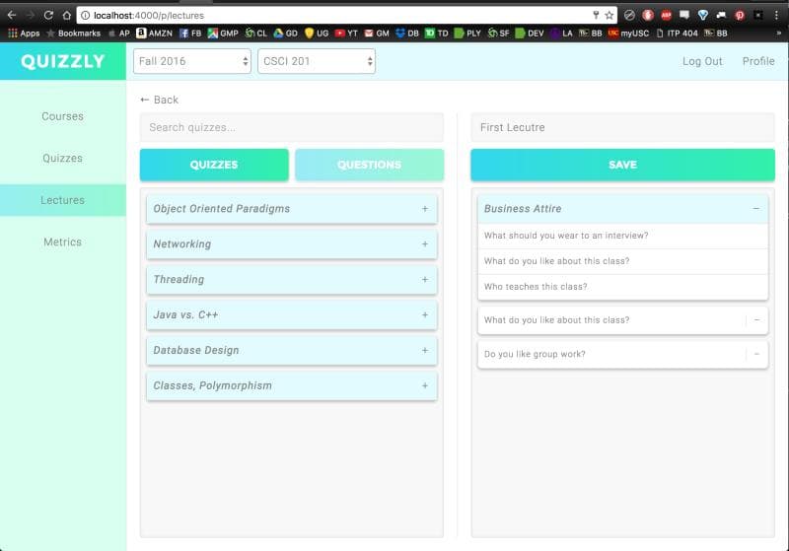Viewport: 789px width, 551px height.
Task: Bookmark this page with the star icon
Action: pyautogui.click(x=610, y=15)
